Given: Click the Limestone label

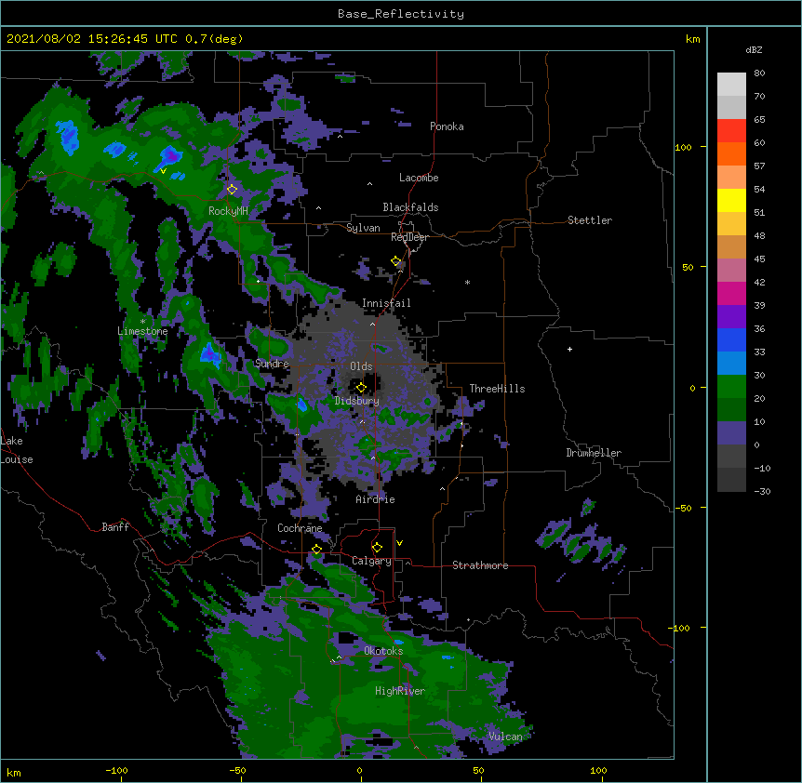Looking at the screenshot, I should point(142,331).
